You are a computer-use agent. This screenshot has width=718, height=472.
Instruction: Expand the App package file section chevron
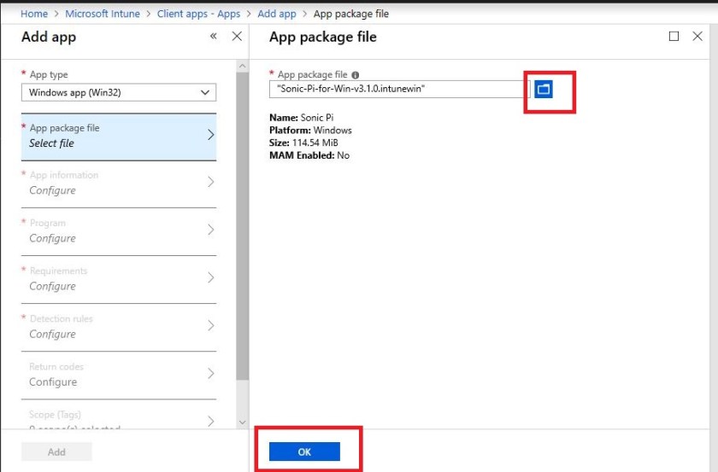click(211, 135)
